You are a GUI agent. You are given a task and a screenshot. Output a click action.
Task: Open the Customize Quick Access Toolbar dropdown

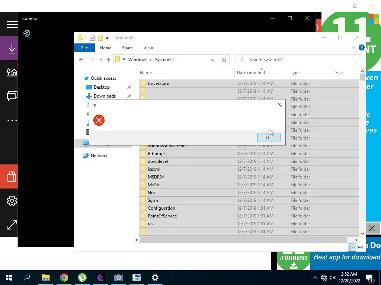(x=107, y=38)
